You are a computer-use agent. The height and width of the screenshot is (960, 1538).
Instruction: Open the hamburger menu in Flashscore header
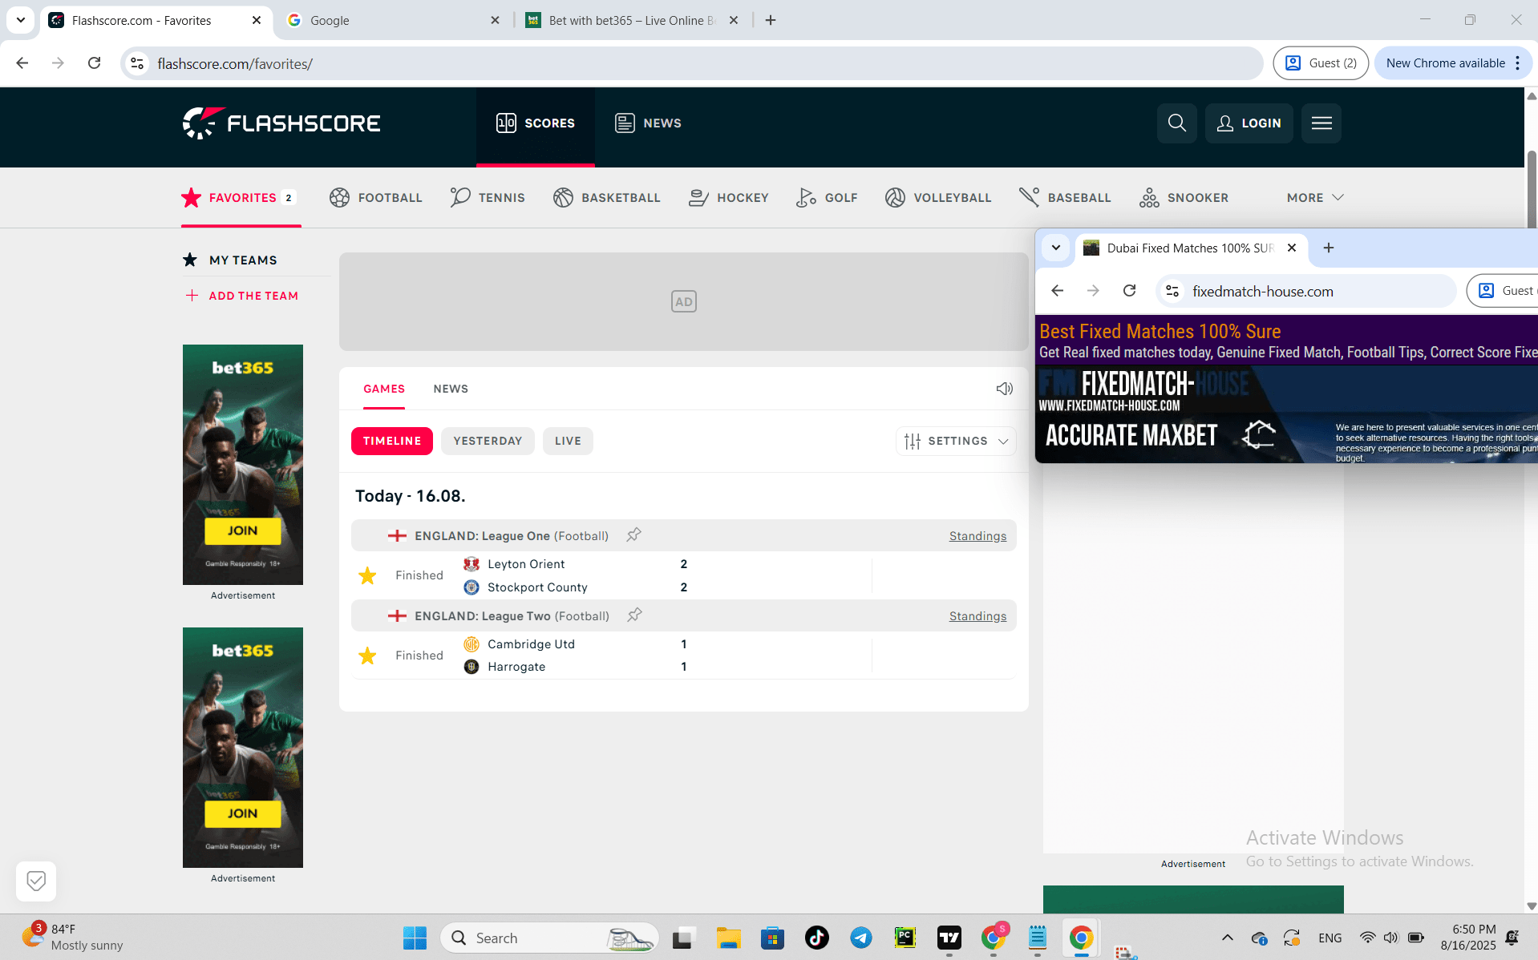point(1321,123)
